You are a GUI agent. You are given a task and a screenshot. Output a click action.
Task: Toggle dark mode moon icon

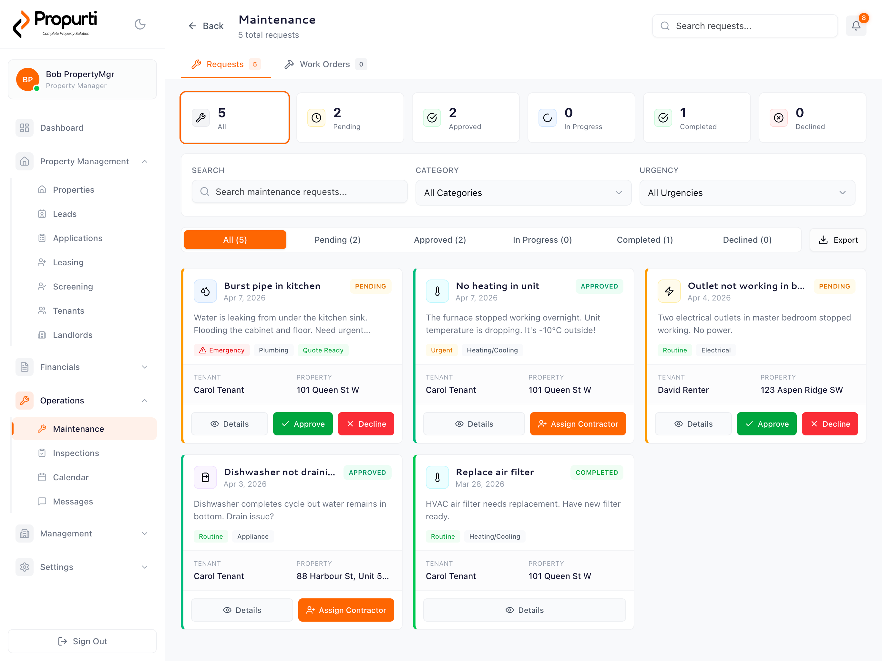[x=140, y=25]
